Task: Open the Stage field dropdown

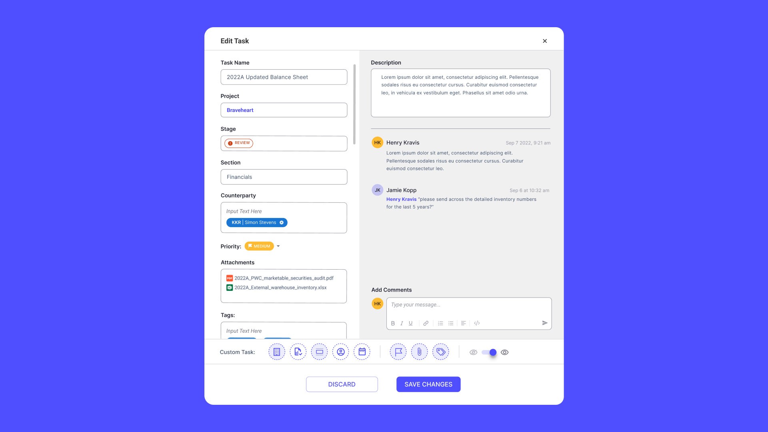Action: pyautogui.click(x=284, y=143)
